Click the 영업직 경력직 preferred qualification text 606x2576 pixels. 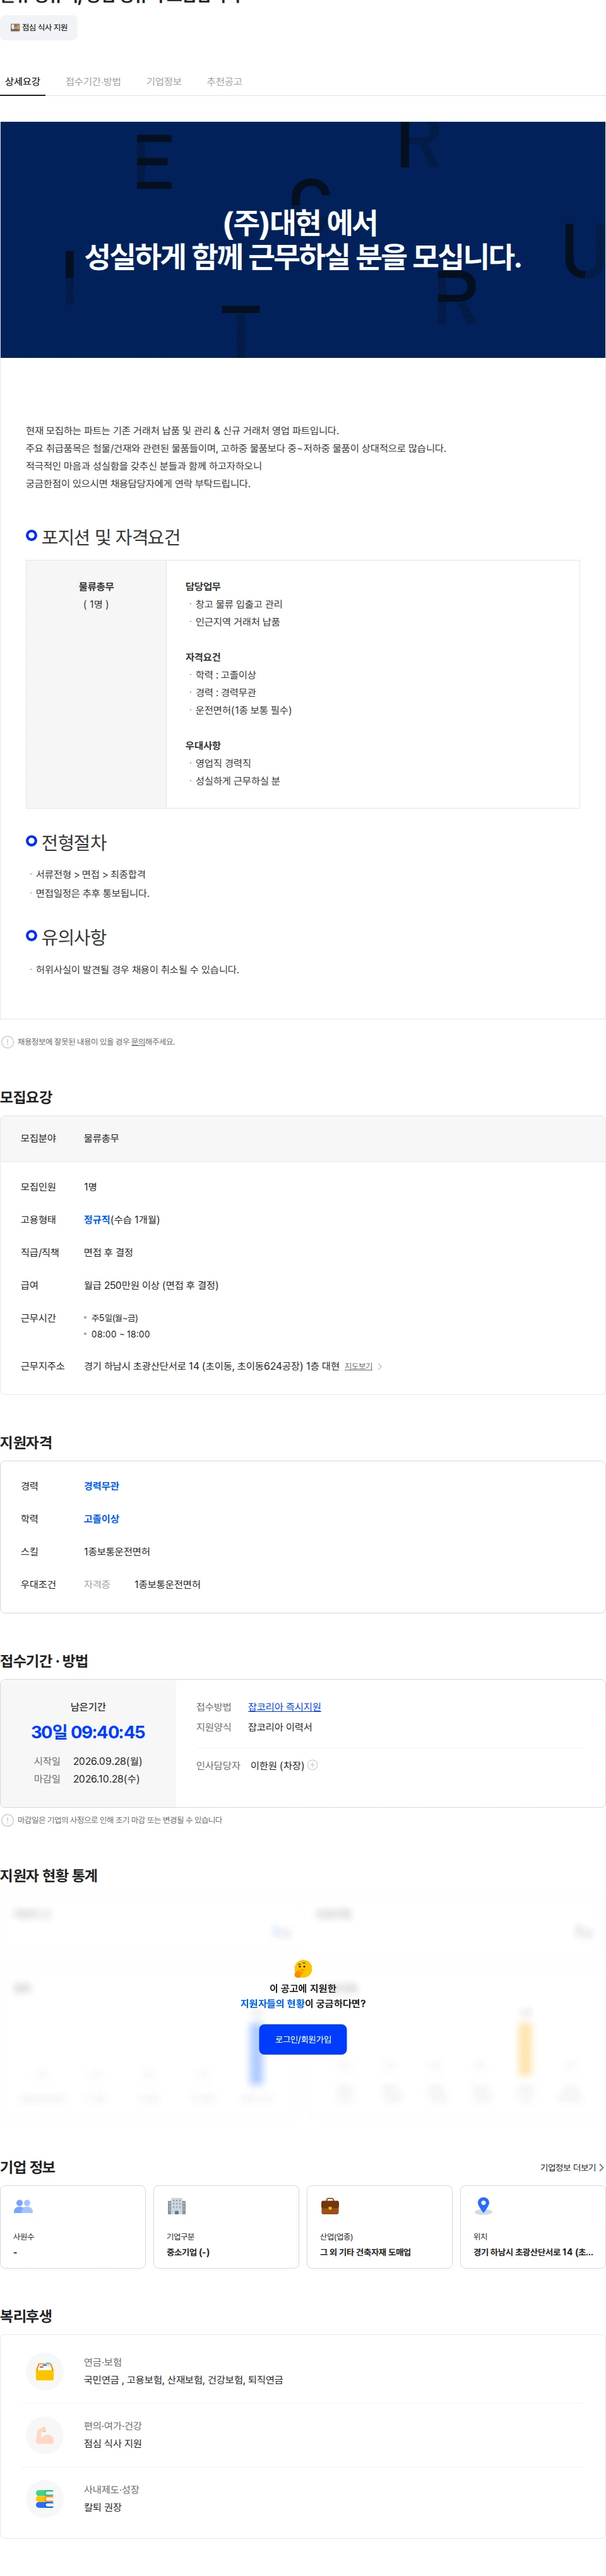pyautogui.click(x=223, y=764)
